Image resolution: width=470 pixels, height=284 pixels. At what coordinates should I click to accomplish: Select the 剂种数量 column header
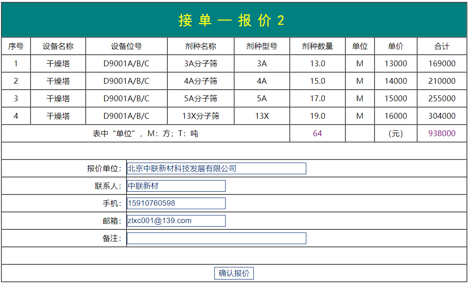(x=317, y=46)
